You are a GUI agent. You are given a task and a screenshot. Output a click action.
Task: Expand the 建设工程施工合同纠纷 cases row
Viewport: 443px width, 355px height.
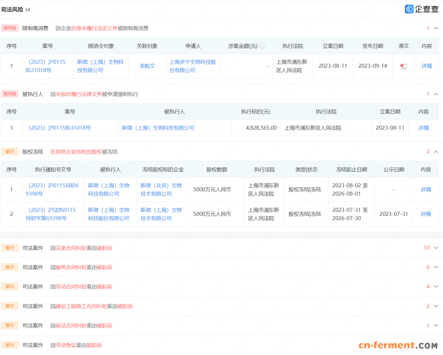436,306
